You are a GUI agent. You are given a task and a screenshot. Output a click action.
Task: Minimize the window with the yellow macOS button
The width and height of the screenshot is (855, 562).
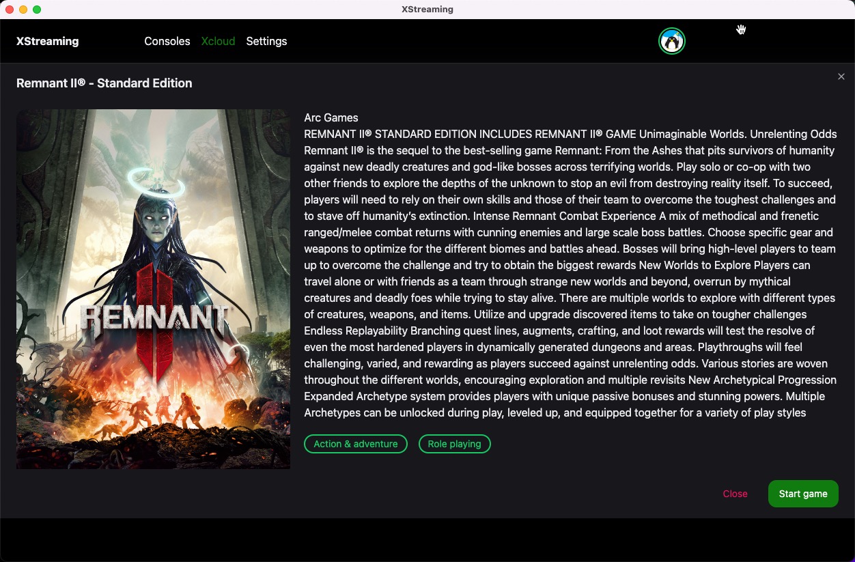tap(23, 10)
